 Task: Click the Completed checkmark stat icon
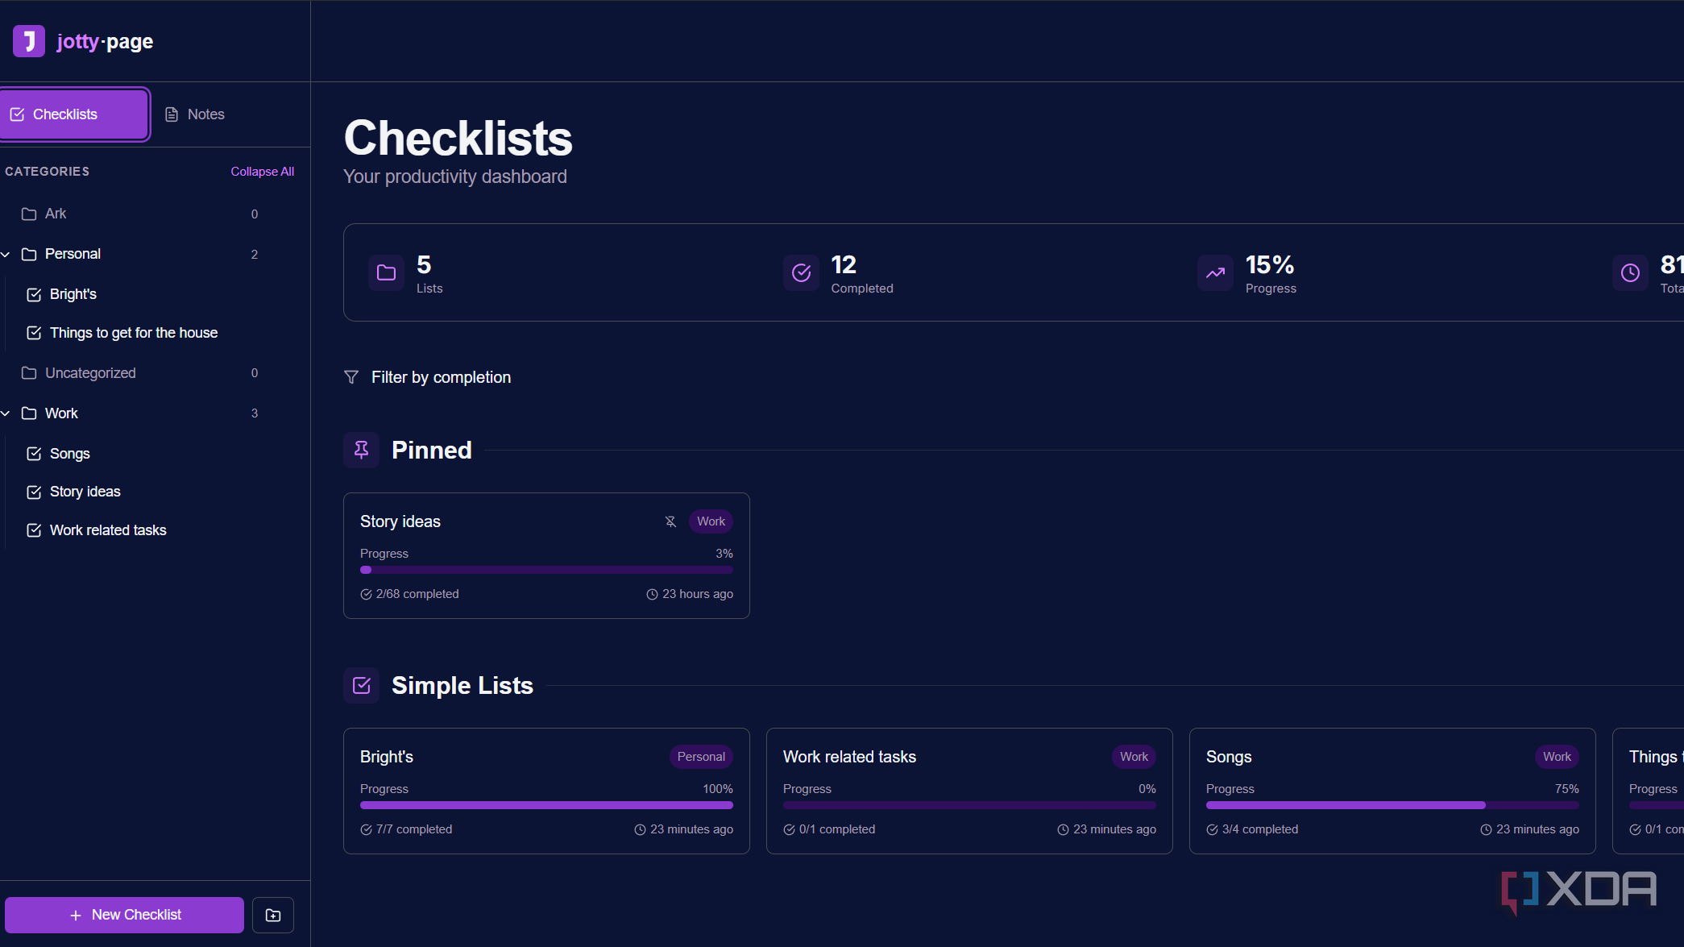point(801,272)
